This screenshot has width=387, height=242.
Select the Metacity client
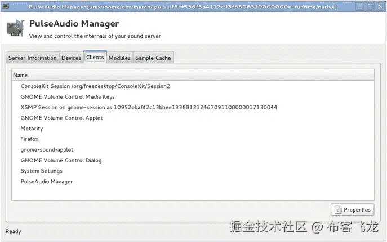point(193,129)
